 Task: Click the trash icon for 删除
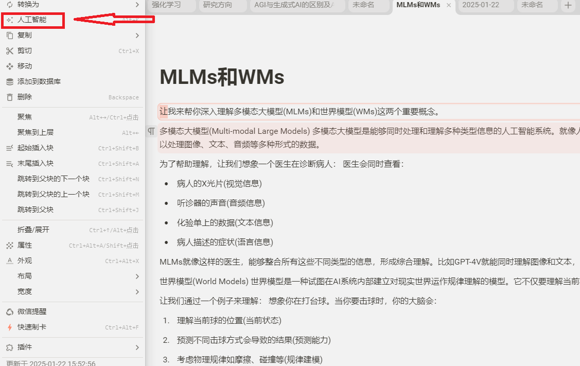(9, 97)
